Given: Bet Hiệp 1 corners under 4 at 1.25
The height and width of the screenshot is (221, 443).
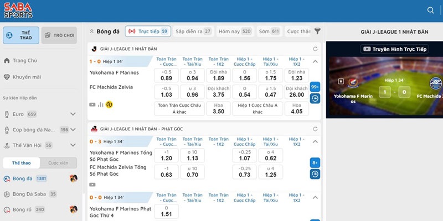Looking at the screenshot, I should [x=271, y=172].
